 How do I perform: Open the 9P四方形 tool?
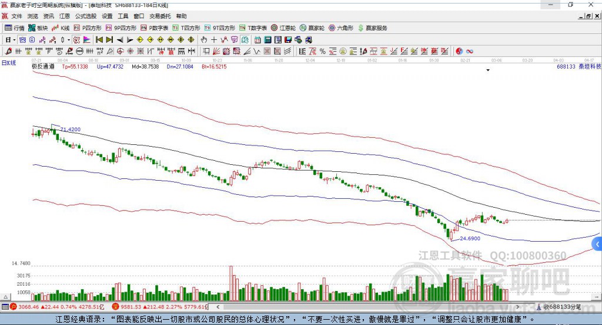tap(121, 28)
